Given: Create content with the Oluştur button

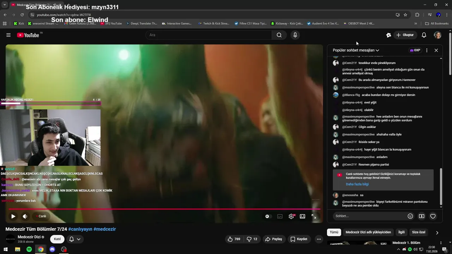Looking at the screenshot, I should [405, 35].
